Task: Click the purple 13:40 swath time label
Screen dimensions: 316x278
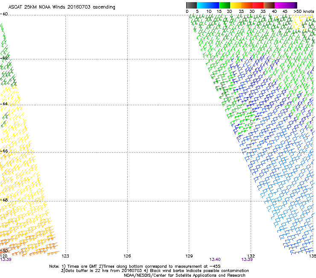Action: pyautogui.click(x=215, y=260)
